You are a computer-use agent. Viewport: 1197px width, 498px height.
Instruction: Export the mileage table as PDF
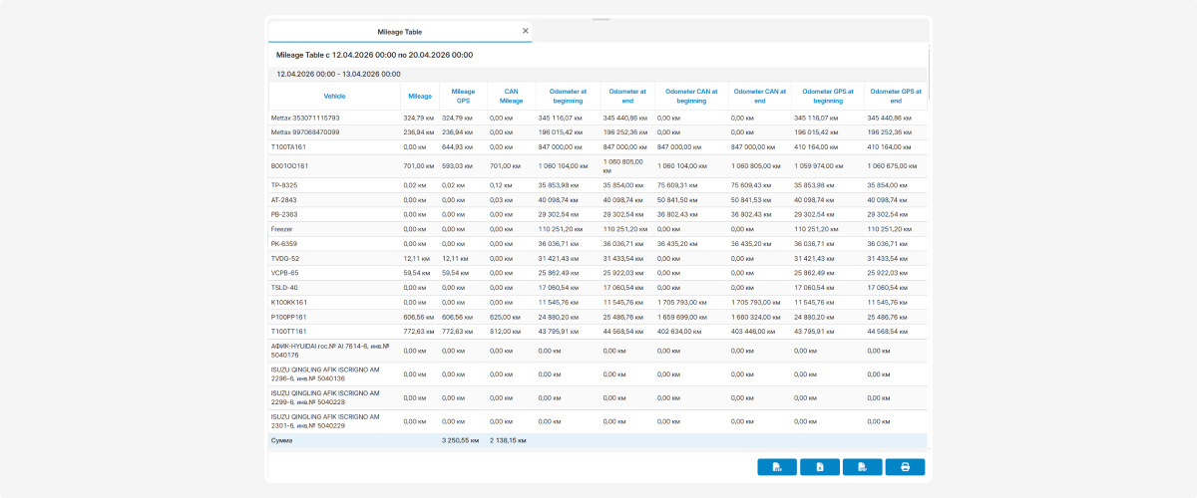point(863,467)
